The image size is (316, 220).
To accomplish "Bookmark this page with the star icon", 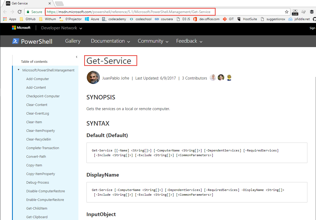I will point(287,12).
